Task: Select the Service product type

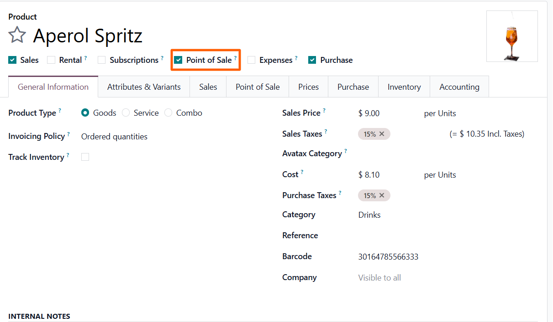Action: pos(126,113)
